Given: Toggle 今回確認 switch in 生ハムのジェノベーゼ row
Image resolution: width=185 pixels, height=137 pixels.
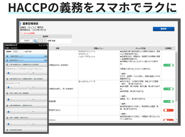Looking at the screenshot, I should pos(168,89).
